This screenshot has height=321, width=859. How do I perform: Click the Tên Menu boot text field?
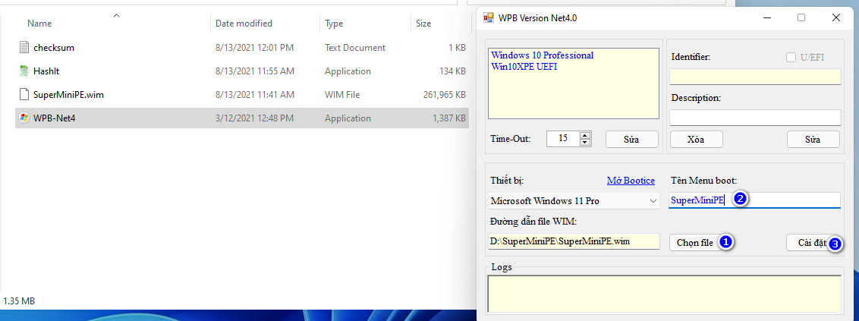[x=755, y=200]
